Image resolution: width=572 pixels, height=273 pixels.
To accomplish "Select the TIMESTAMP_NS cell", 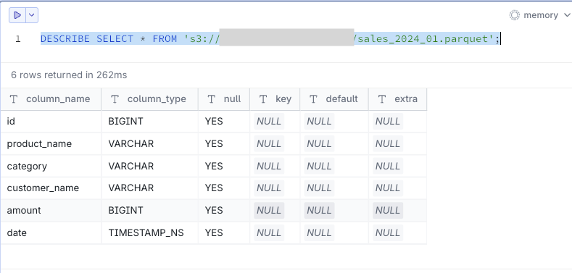I will pos(150,232).
